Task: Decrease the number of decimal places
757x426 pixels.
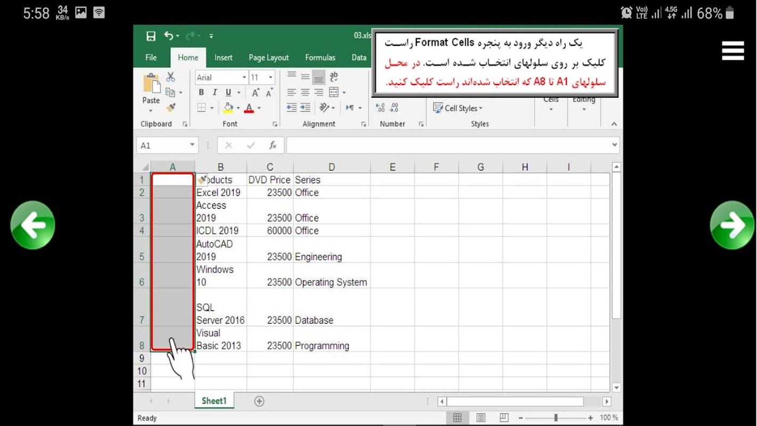Action: 394,108
